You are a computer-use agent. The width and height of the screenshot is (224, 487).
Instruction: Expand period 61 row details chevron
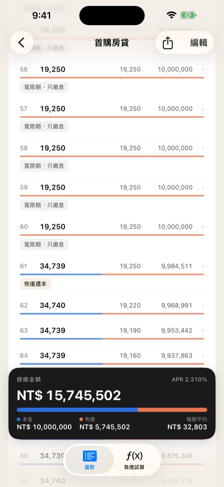tap(203, 266)
